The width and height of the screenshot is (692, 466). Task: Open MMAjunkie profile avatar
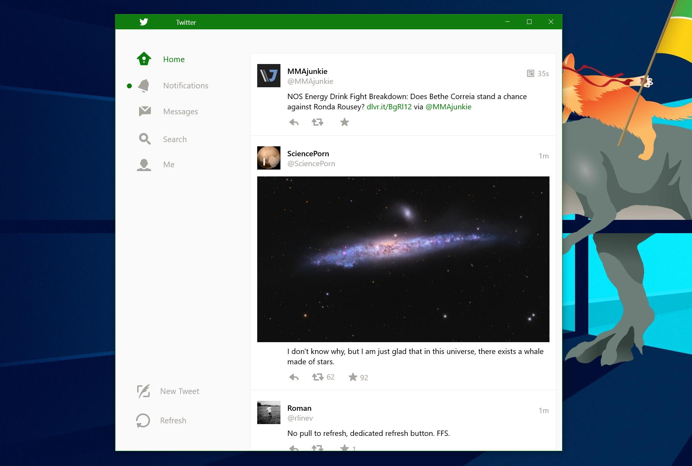tap(269, 75)
